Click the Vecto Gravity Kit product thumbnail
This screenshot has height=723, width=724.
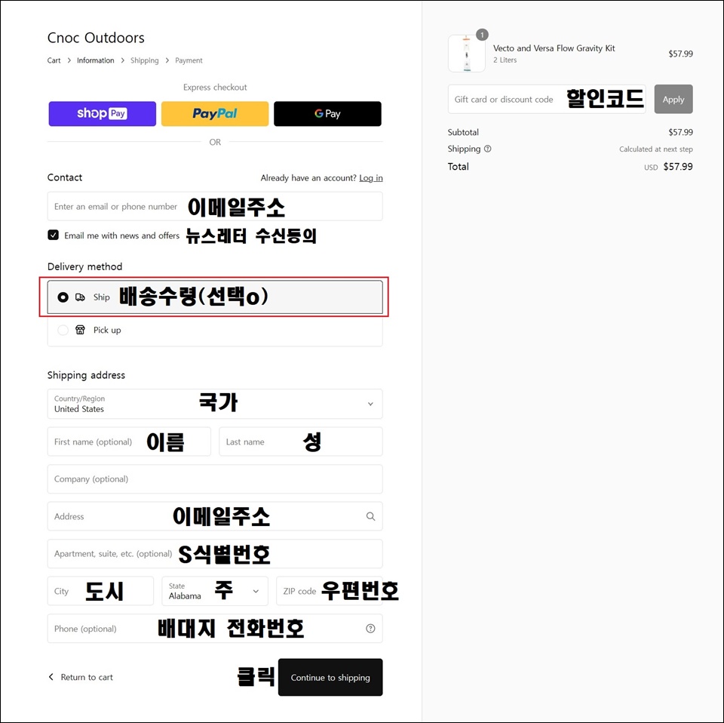click(x=467, y=54)
